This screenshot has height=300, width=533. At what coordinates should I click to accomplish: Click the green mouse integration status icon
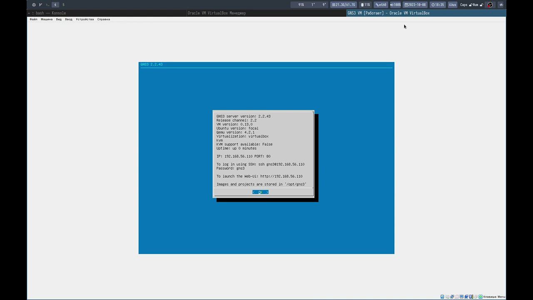tap(481, 297)
